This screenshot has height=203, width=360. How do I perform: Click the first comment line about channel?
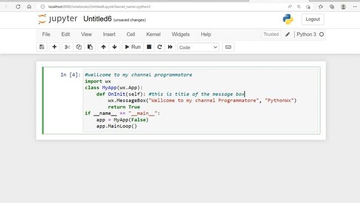point(138,75)
